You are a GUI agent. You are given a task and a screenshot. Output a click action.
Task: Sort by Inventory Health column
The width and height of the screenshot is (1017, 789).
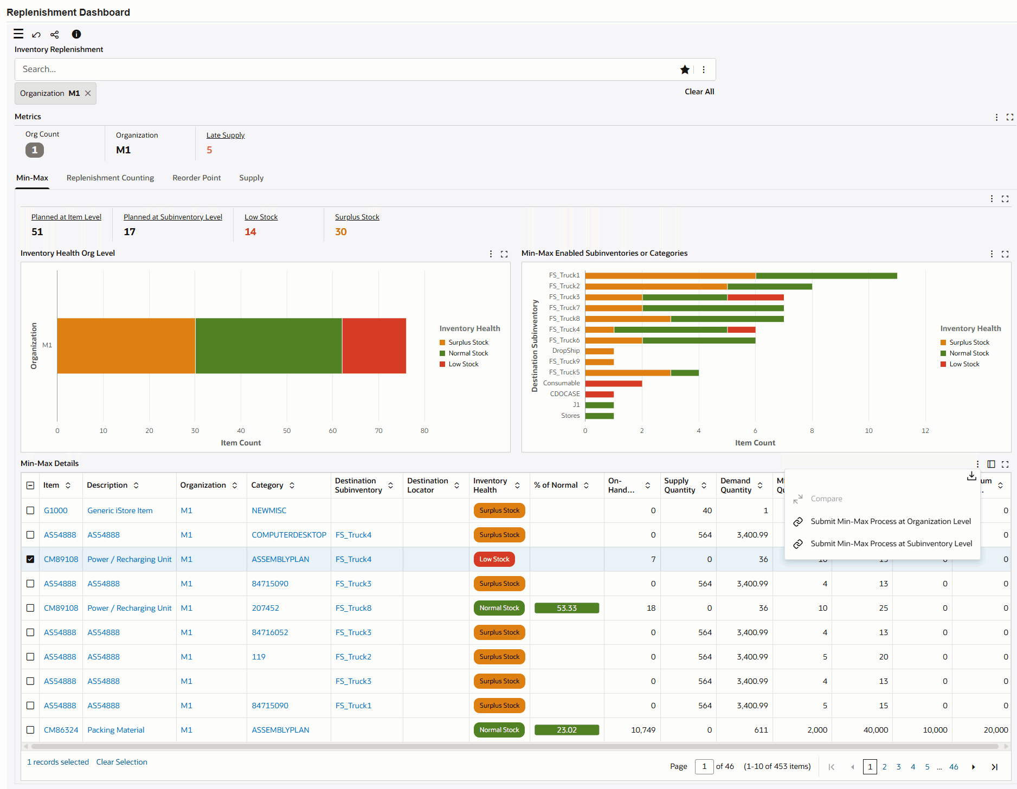click(x=517, y=486)
